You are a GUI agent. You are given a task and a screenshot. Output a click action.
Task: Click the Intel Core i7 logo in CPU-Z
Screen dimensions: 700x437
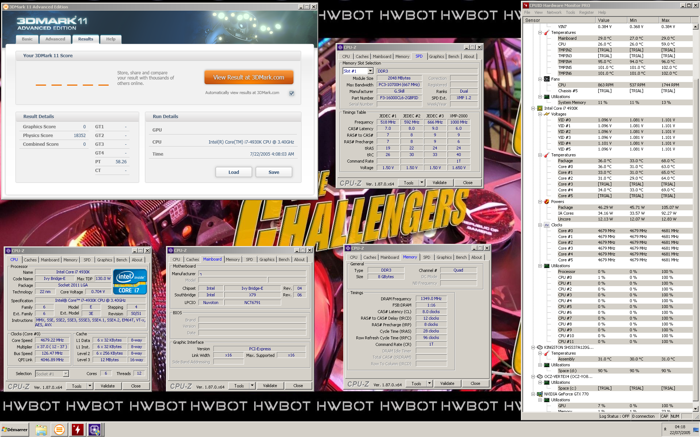tap(130, 282)
